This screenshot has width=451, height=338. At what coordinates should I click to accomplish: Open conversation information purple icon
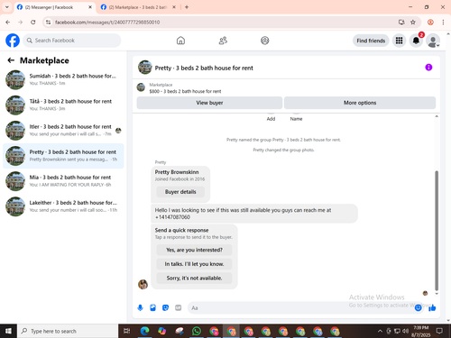(x=428, y=68)
